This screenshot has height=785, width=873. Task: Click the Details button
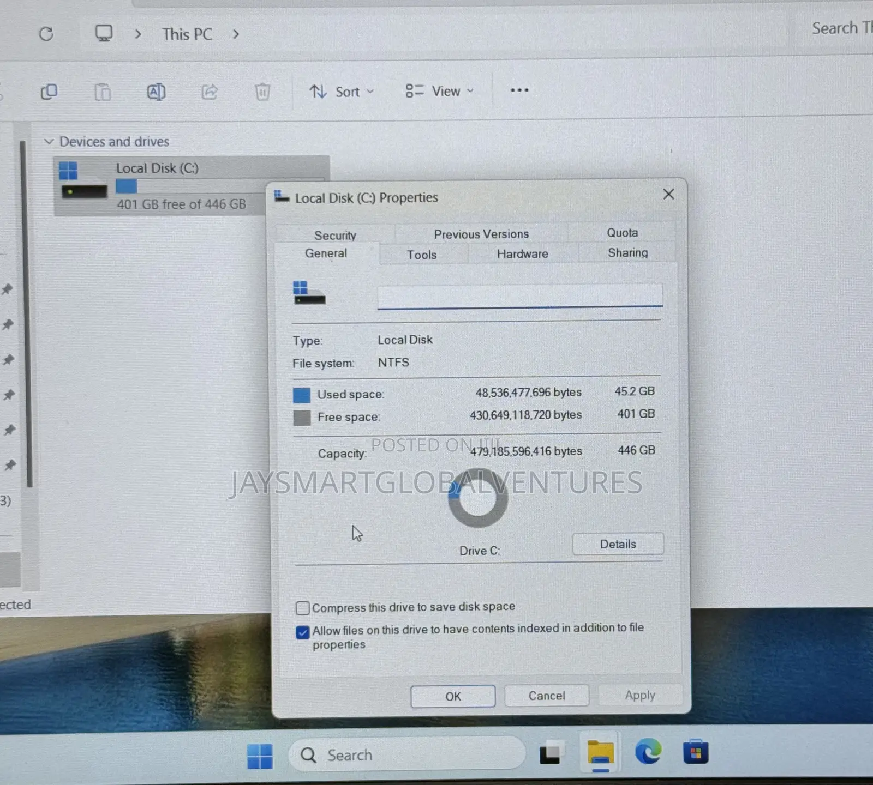coord(618,544)
